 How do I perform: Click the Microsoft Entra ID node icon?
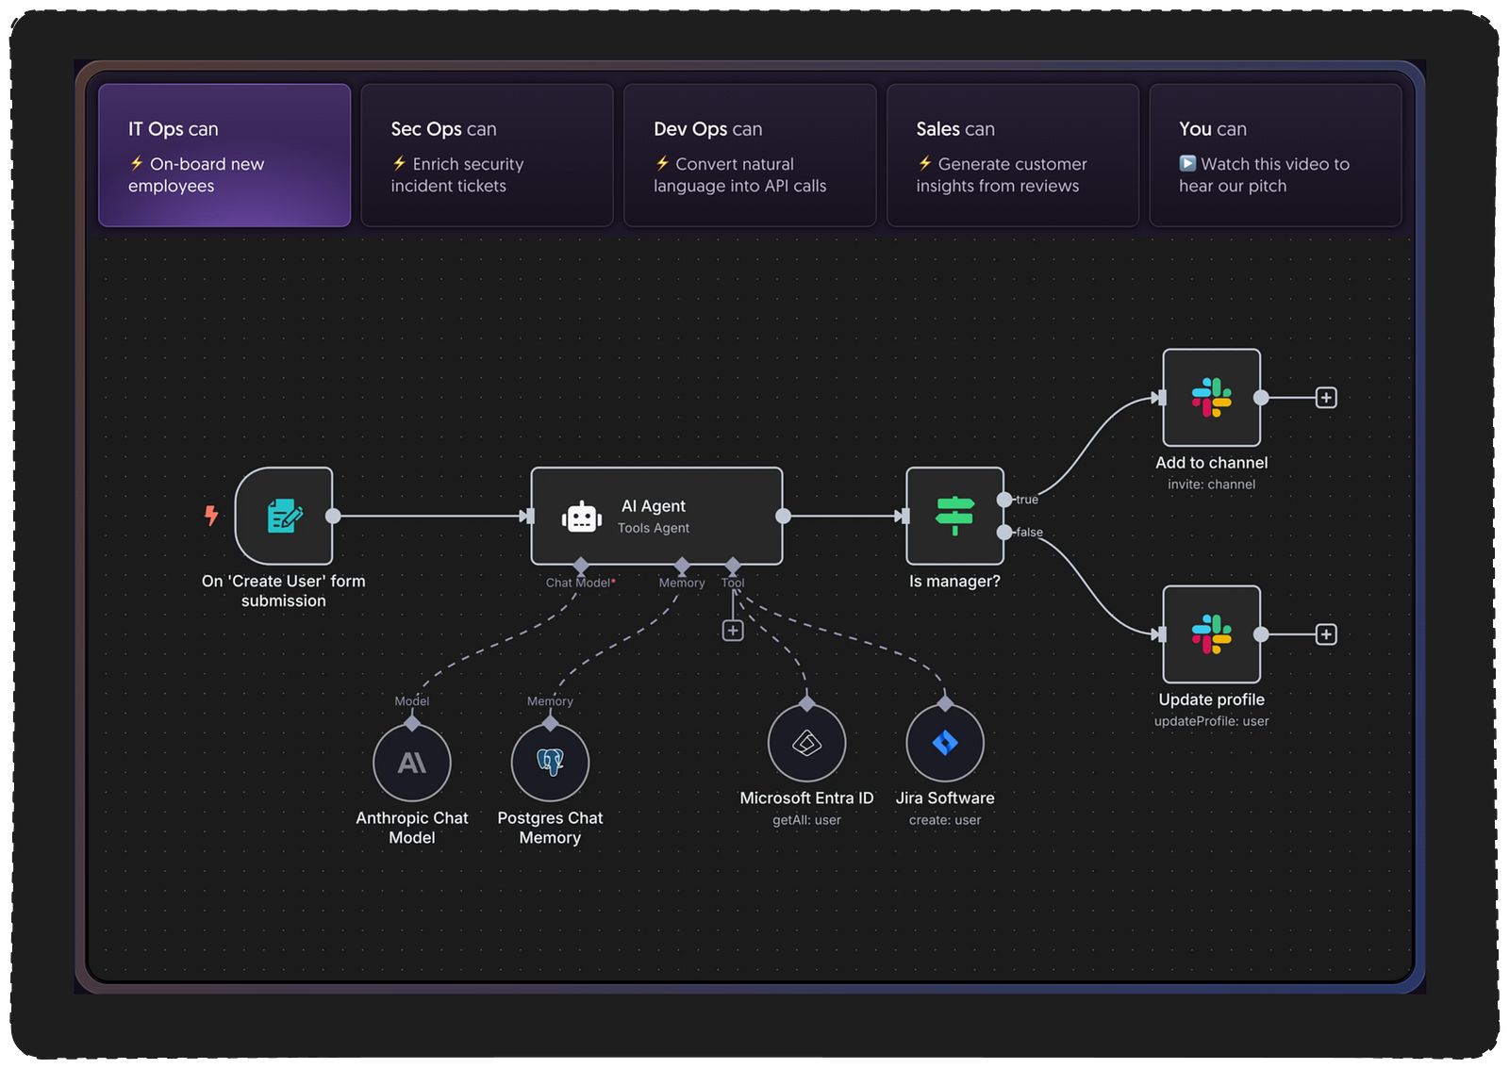tap(806, 742)
